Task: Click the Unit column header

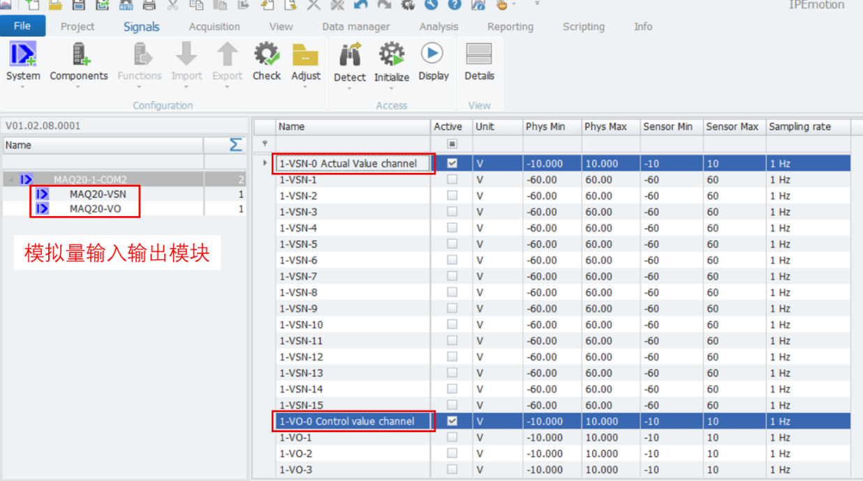Action: [497, 127]
